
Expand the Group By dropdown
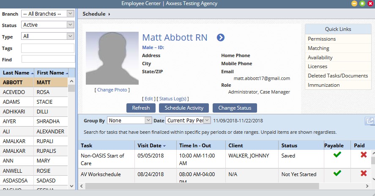[x=129, y=121]
